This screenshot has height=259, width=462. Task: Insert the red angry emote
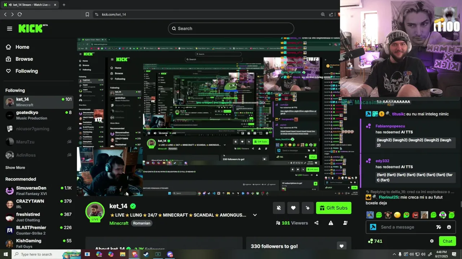(415, 215)
